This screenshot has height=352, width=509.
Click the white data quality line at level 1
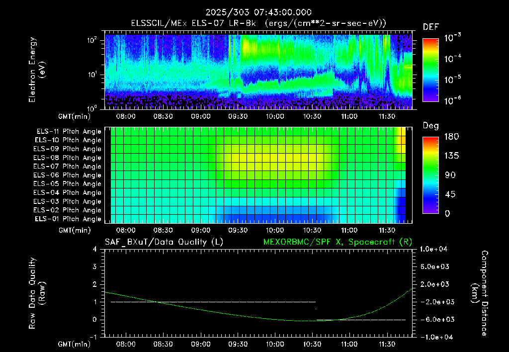(213, 302)
